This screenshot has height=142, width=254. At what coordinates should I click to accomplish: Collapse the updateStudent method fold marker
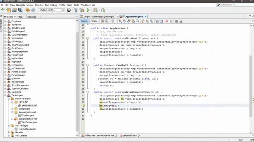[x=87, y=92]
